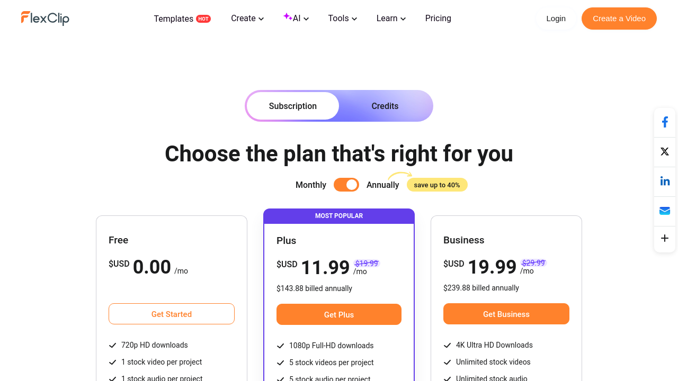Switch to the Credits tab
Viewport: 678px width, 381px height.
pos(385,106)
